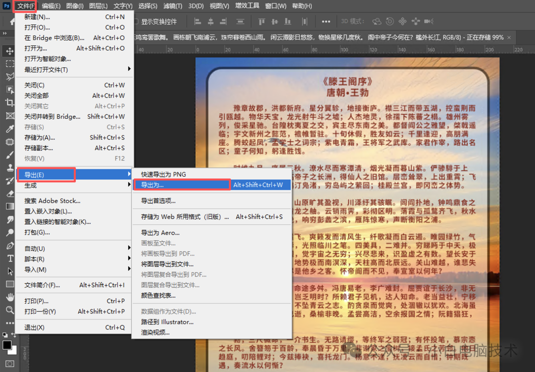The image size is (535, 372).
Task: Choose 置入嵌入对象(L)... entry
Action: pos(74,211)
